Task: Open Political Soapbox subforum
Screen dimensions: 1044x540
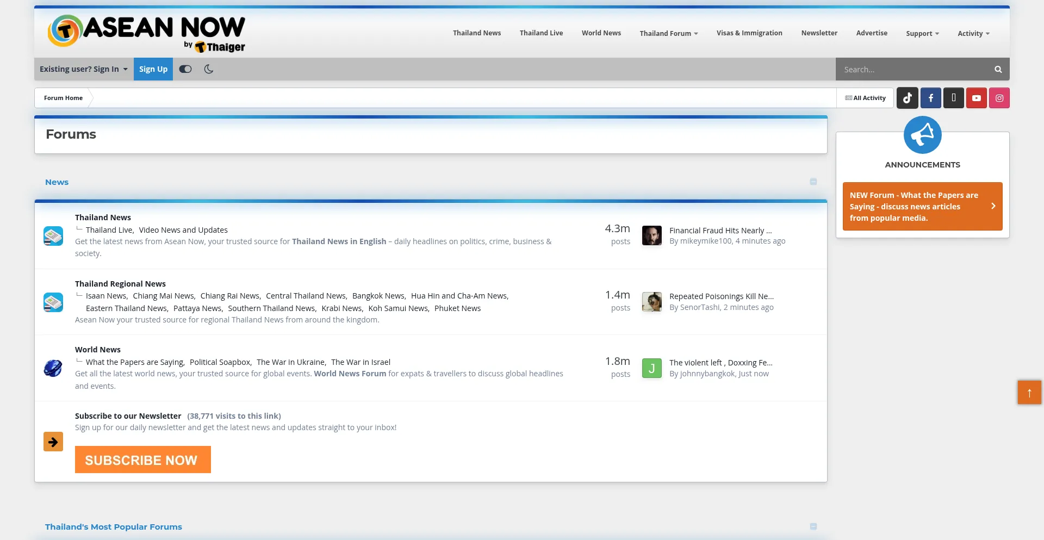Action: coord(220,362)
